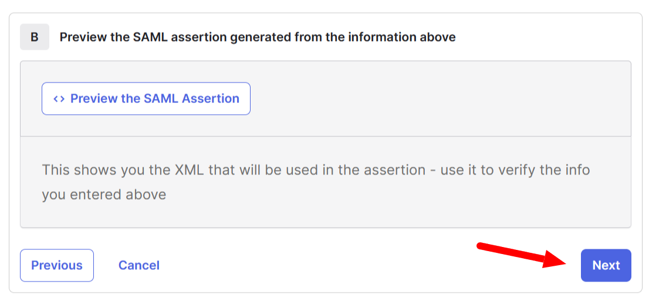Click the letter B step marker

pos(35,37)
